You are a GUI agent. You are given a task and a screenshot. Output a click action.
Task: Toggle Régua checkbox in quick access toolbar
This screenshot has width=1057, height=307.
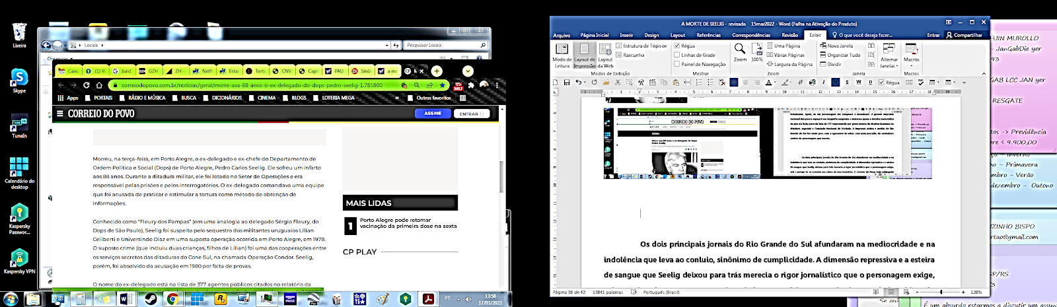click(889, 83)
